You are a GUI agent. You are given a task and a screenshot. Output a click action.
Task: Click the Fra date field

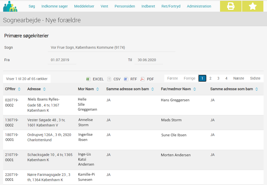coord(62,60)
